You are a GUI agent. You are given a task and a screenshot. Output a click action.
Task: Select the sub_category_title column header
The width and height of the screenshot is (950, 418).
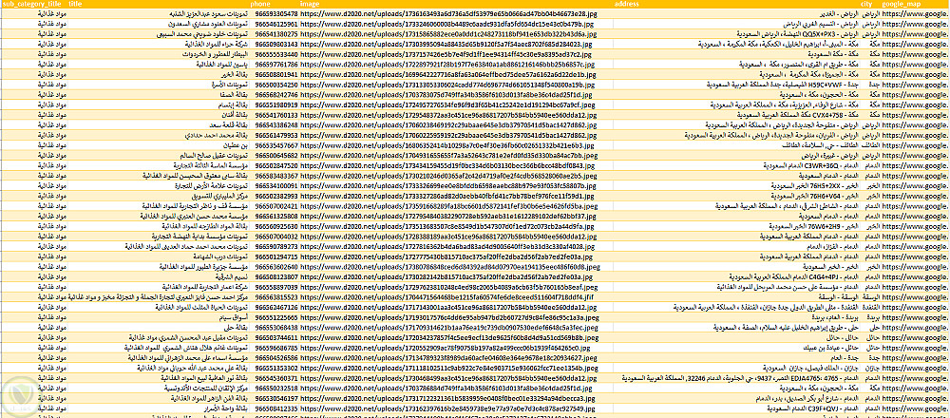[31, 4]
